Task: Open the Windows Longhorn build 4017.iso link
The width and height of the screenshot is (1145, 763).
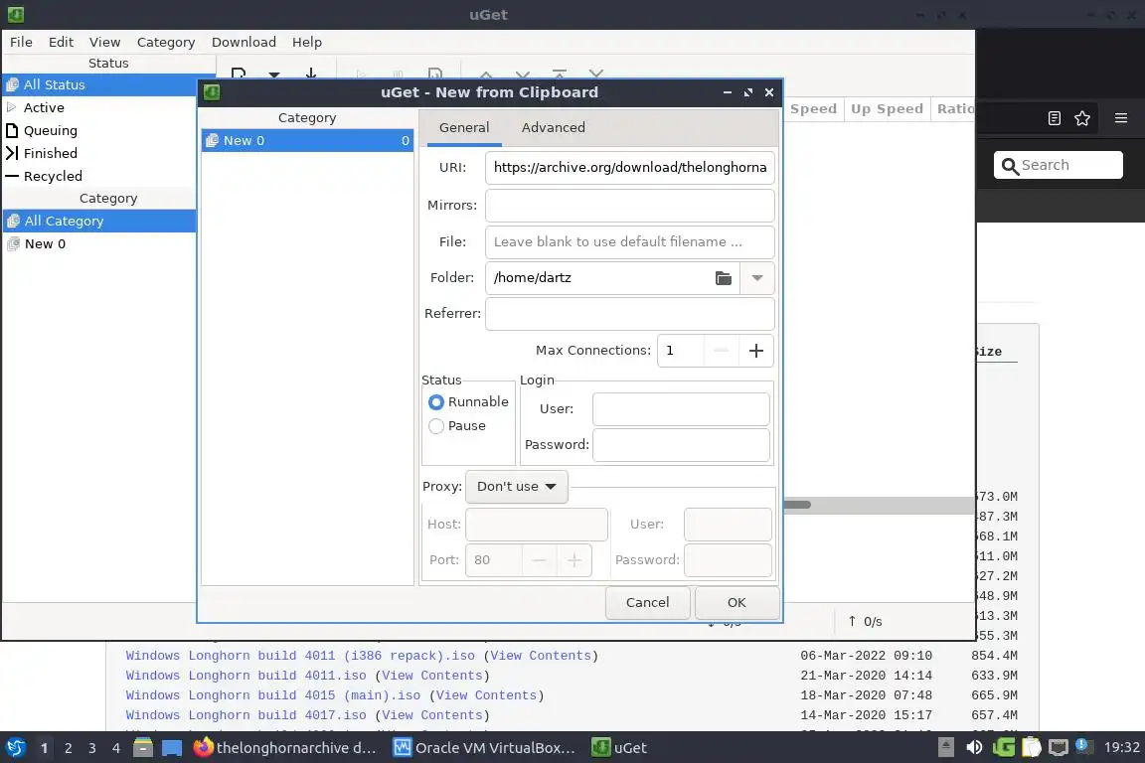Action: [x=246, y=714]
